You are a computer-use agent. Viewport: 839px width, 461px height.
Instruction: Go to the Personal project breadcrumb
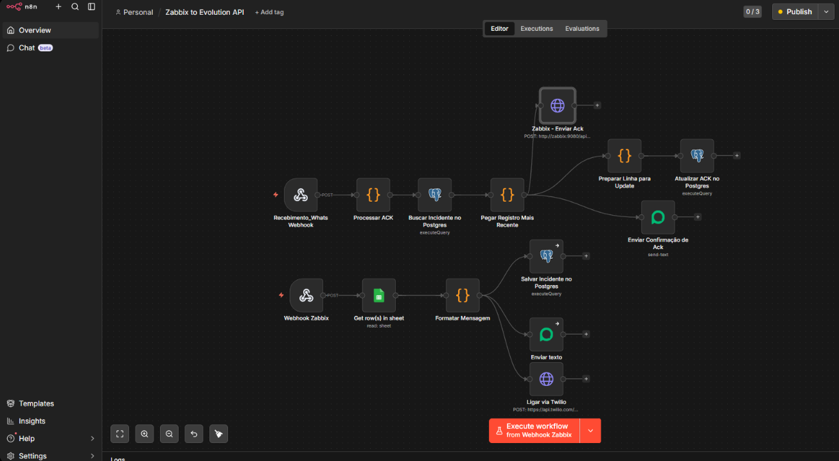coord(134,12)
